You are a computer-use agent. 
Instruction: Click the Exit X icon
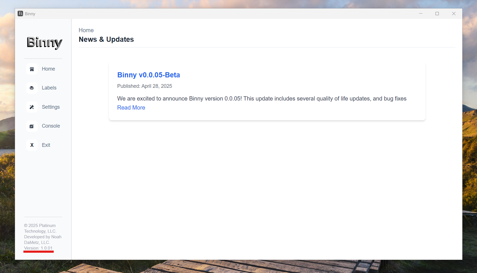[x=32, y=145]
